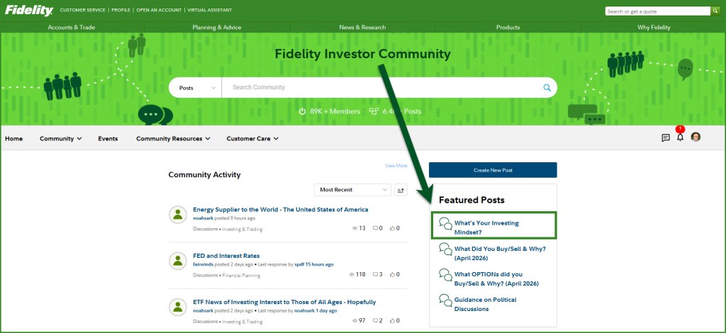Viewport: 726px width, 333px height.
Task: Expand the Customer Care menu
Action: (252, 139)
